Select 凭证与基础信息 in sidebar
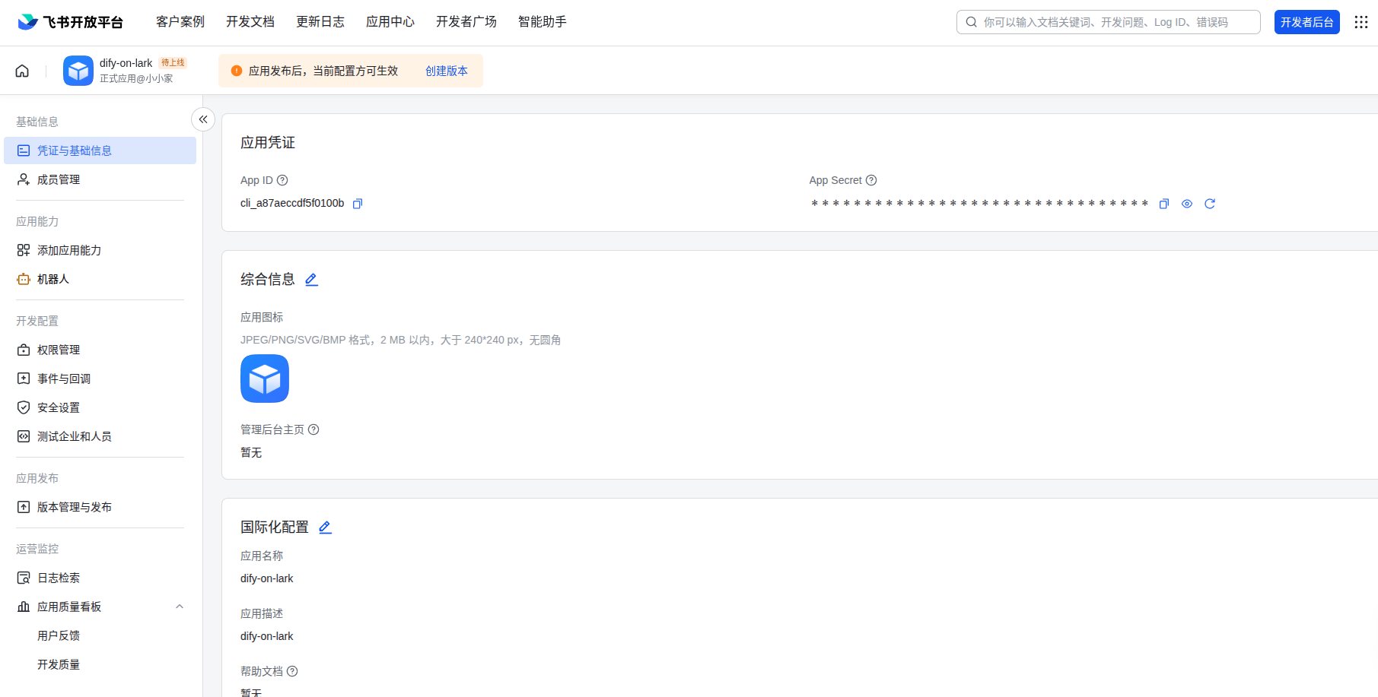The image size is (1378, 697). (100, 150)
